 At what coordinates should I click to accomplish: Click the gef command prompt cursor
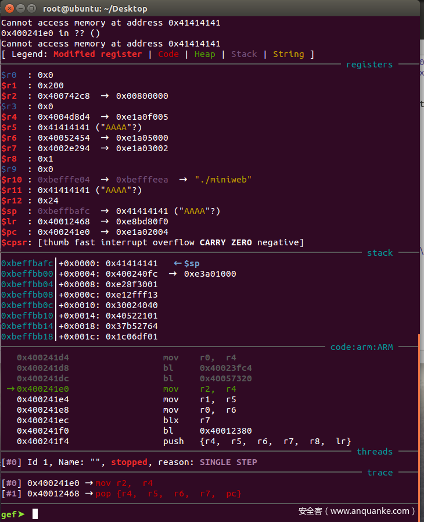point(35,514)
